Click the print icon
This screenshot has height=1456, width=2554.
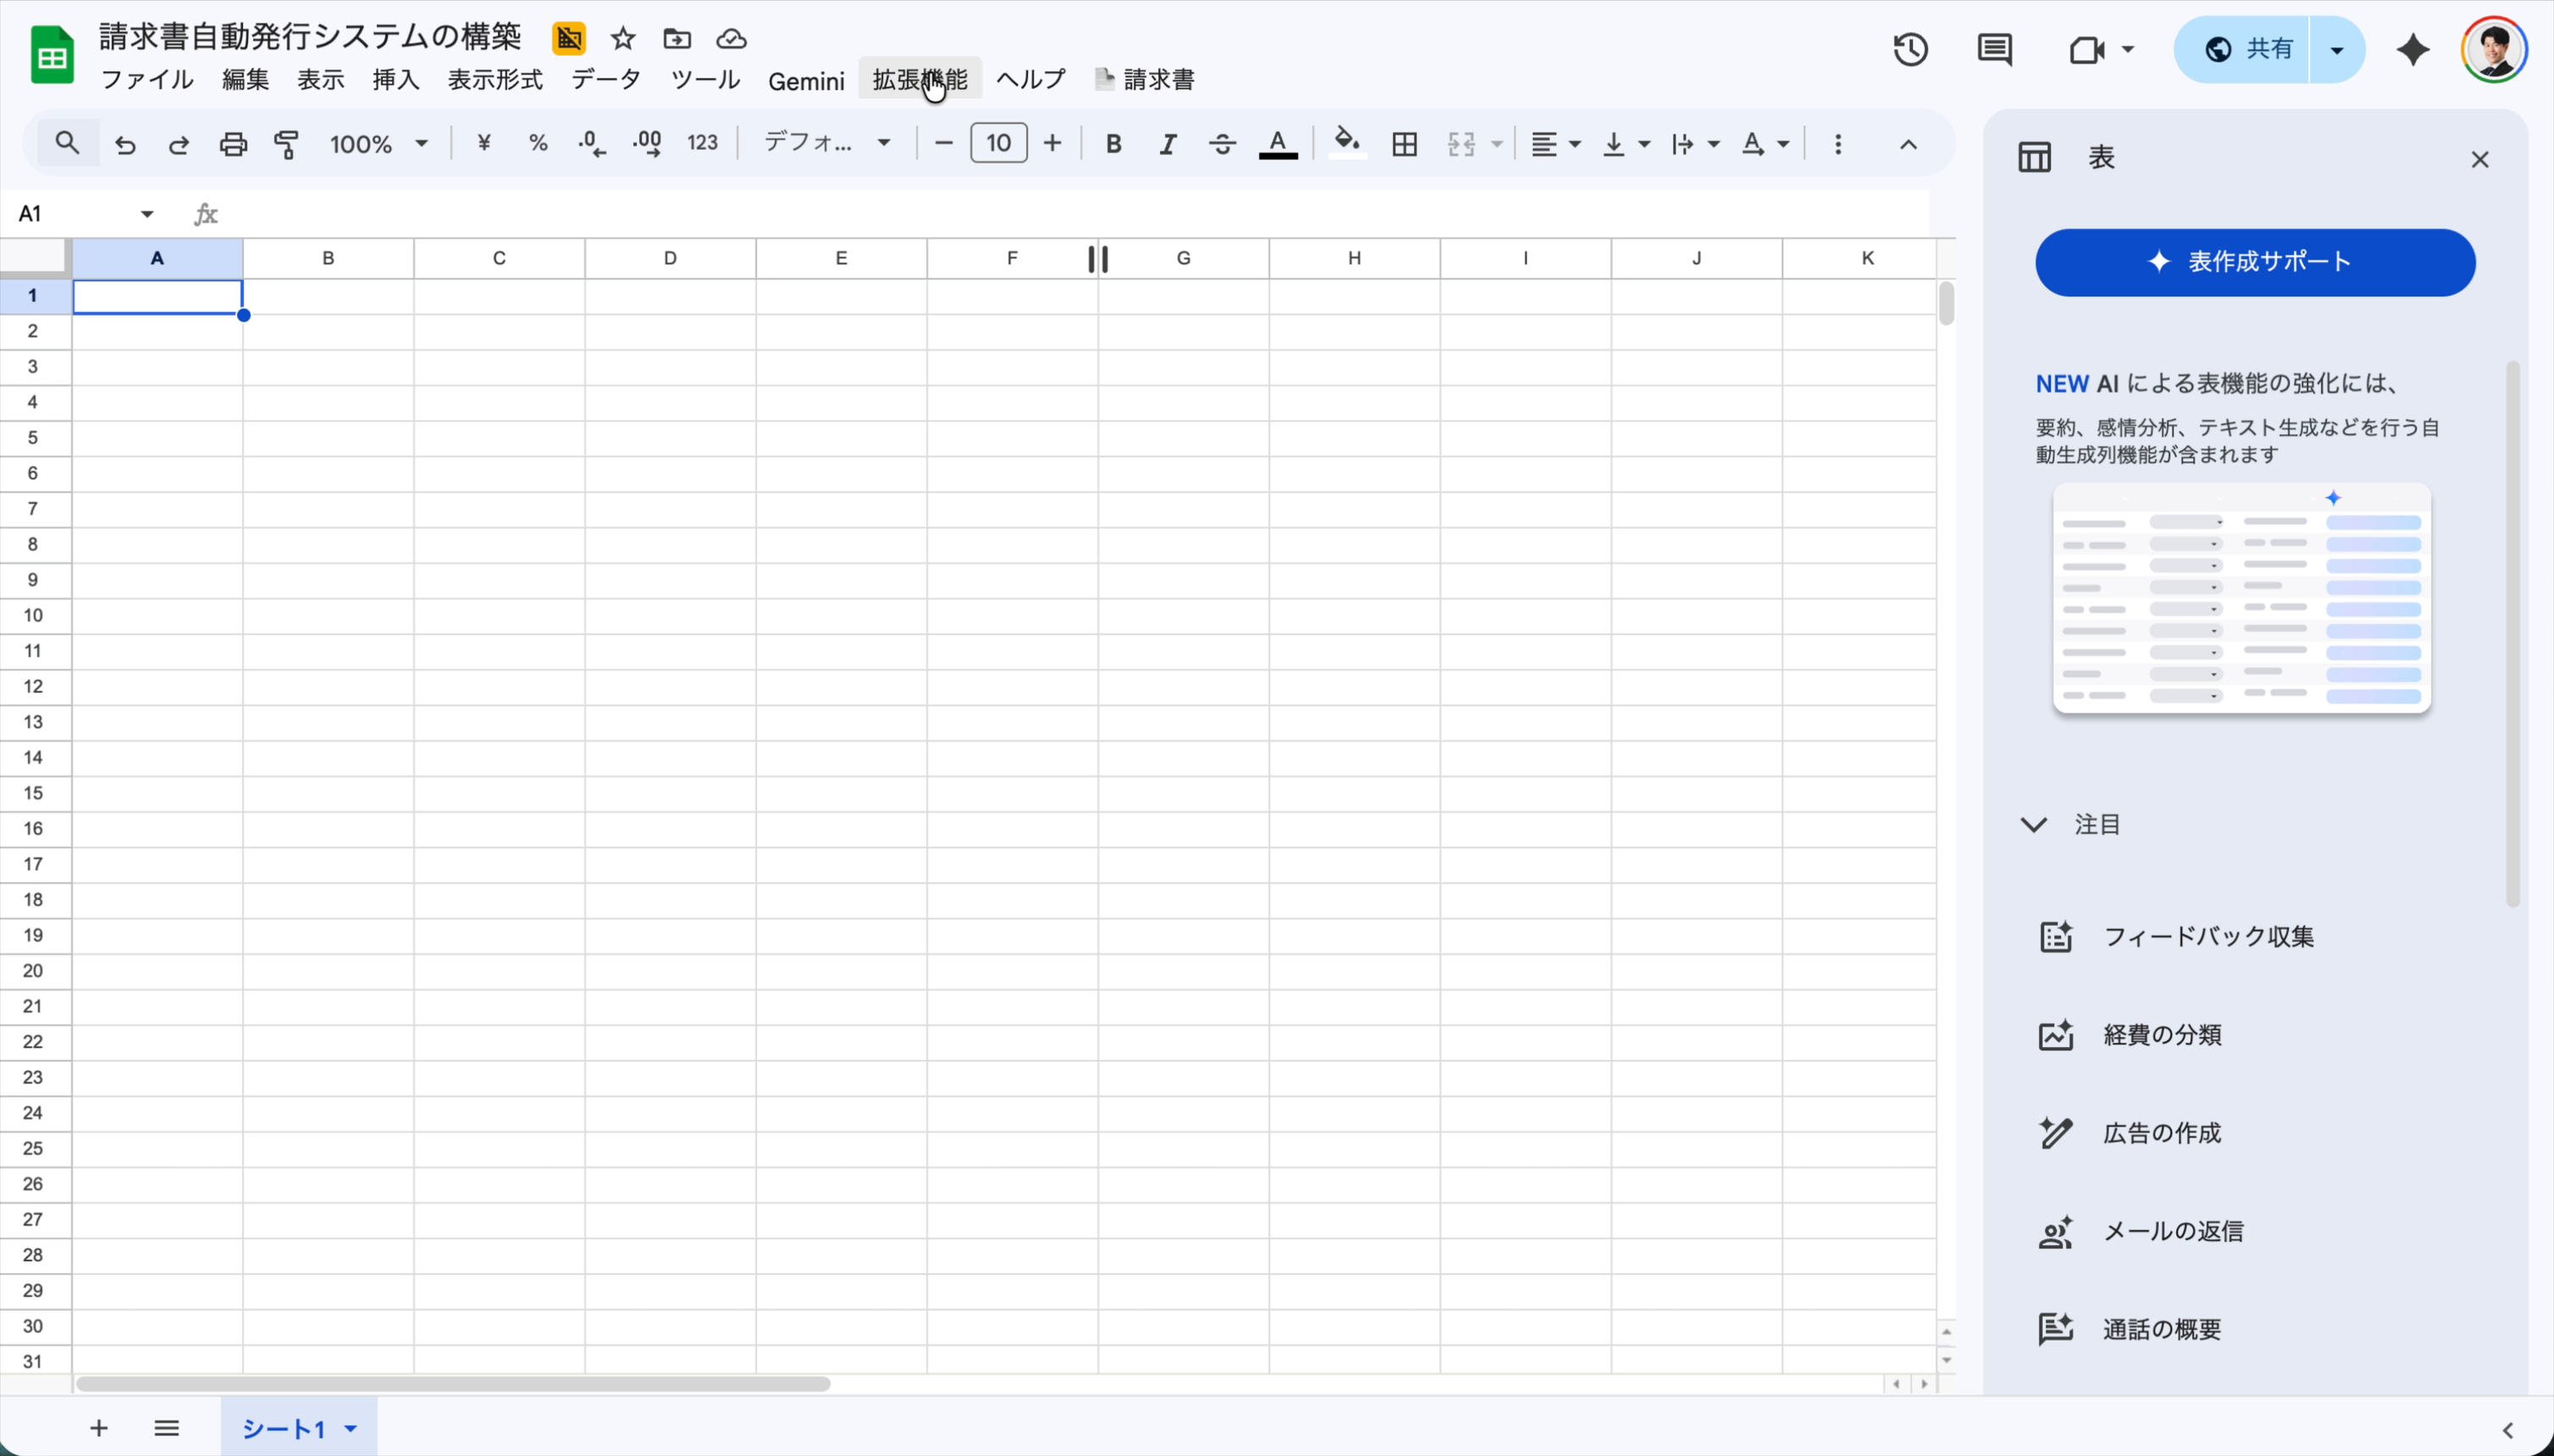pyautogui.click(x=233, y=144)
